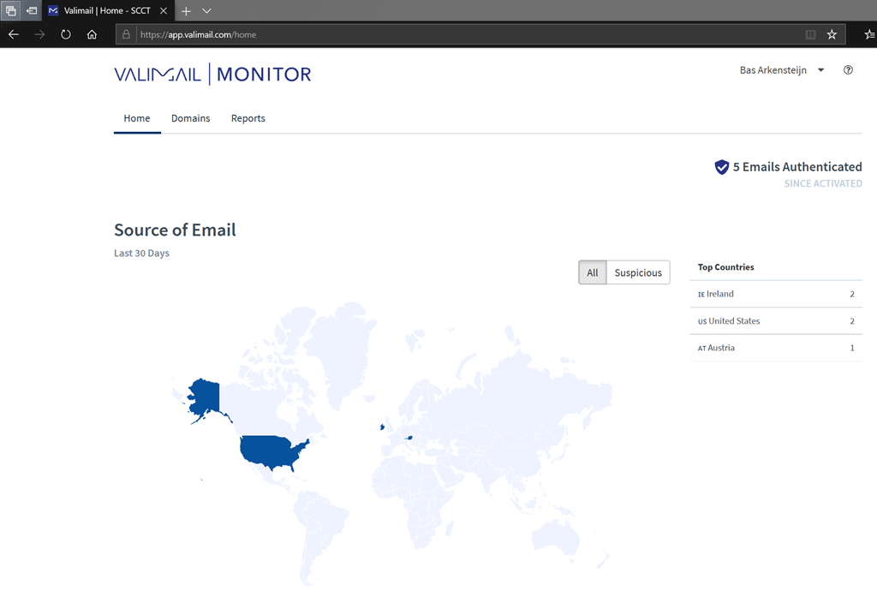Click the lock icon in the address bar
This screenshot has height=591, width=877.
tap(126, 35)
